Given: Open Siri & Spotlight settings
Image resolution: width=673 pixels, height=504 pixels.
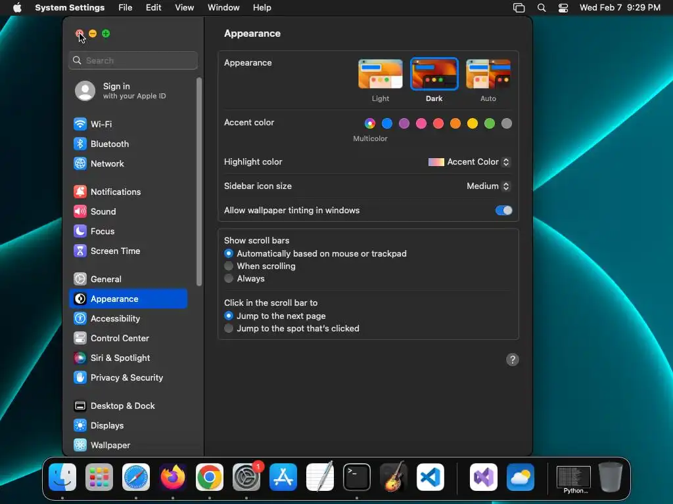Looking at the screenshot, I should click(128, 358).
